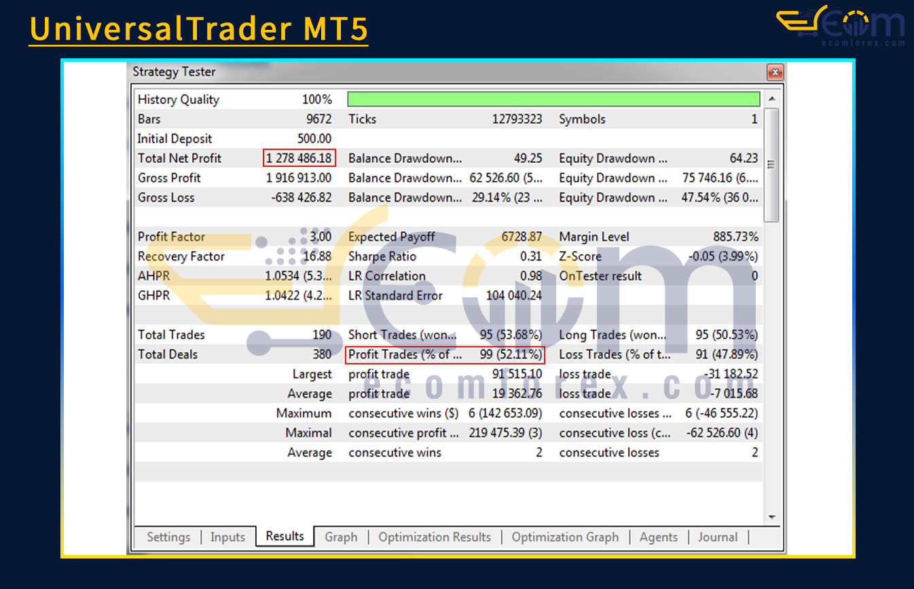Viewport: 914px width, 589px height.
Task: Click the green History Quality bar
Action: click(x=553, y=99)
